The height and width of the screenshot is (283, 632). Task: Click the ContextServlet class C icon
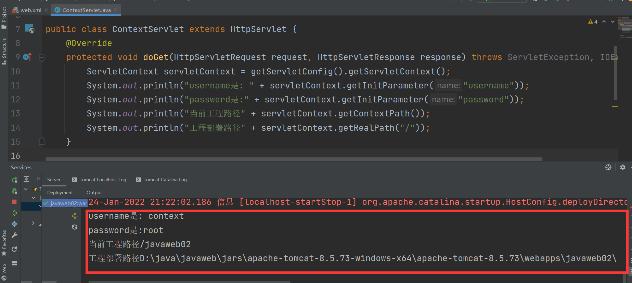pos(57,10)
